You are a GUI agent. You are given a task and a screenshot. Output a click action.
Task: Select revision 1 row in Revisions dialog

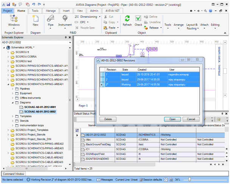pos(149,74)
